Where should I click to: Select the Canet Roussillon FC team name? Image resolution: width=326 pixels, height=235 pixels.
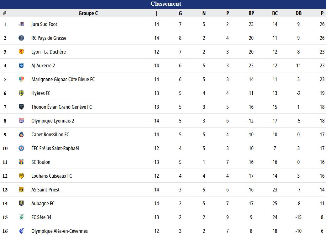coord(50,135)
